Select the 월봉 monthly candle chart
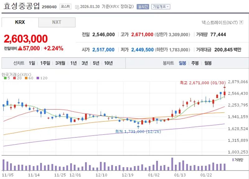The image size is (249, 179). [x=208, y=63]
